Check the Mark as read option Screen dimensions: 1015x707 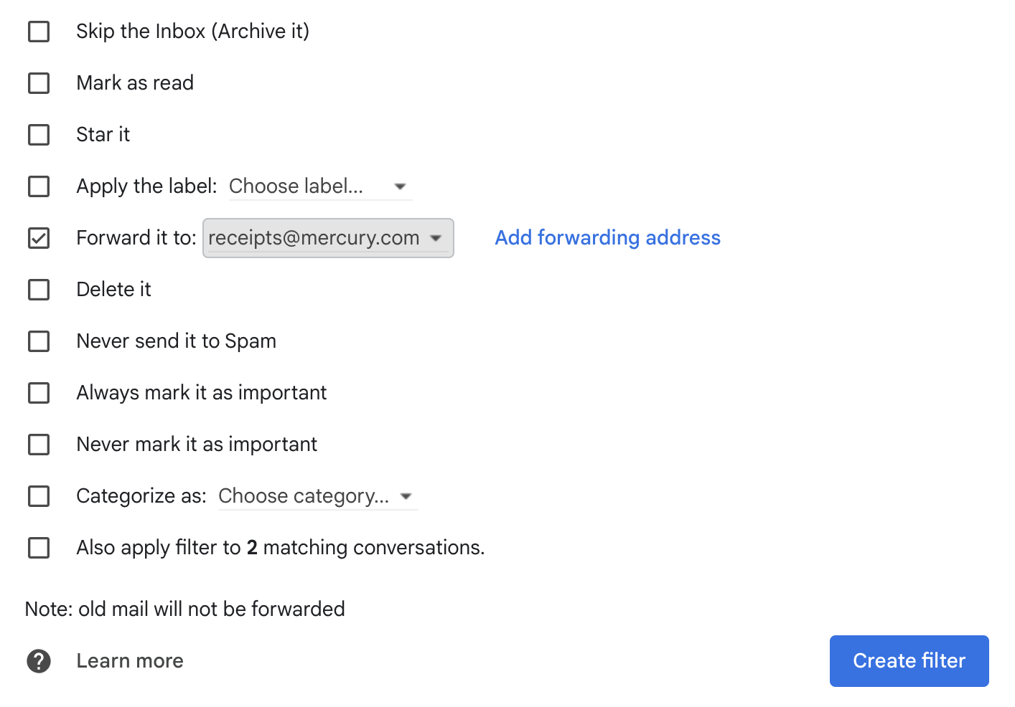(x=39, y=83)
